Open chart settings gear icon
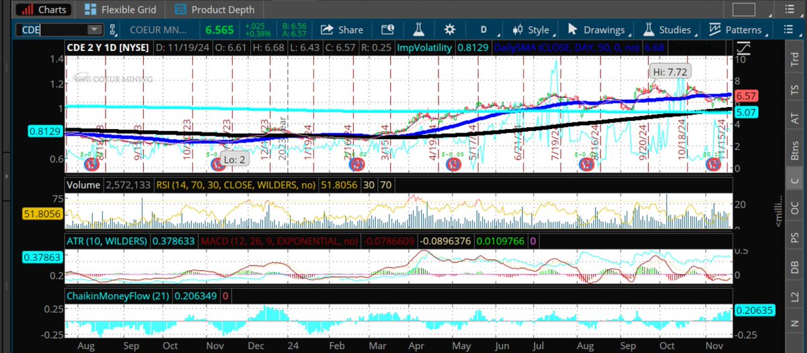Viewport: 807px width, 353px height. [449, 30]
